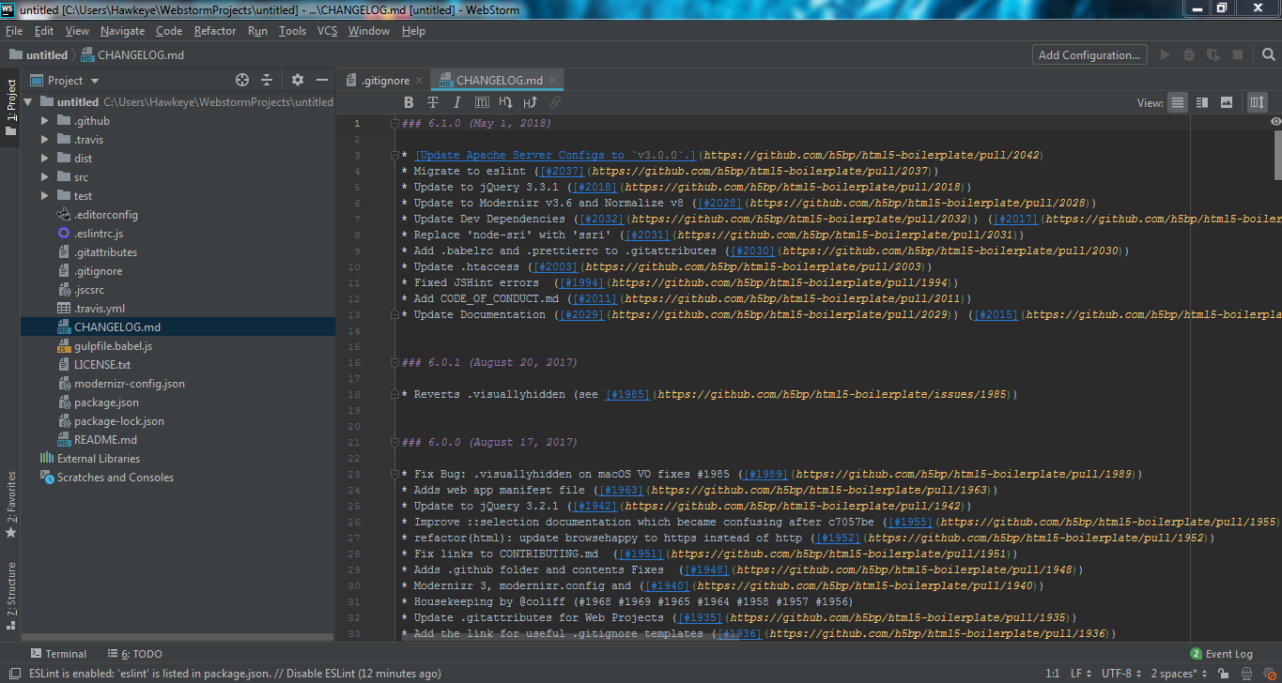Collapse the untitled root project folder
Image resolution: width=1282 pixels, height=683 pixels.
pyautogui.click(x=28, y=102)
